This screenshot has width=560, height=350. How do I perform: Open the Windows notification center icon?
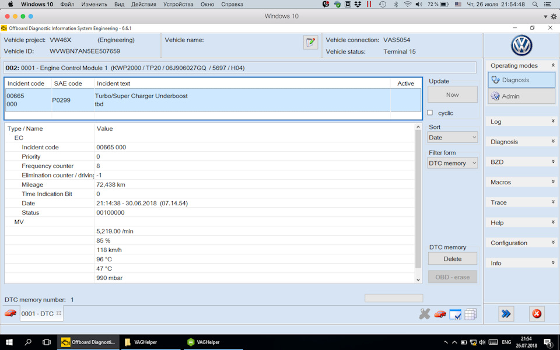tap(548, 342)
